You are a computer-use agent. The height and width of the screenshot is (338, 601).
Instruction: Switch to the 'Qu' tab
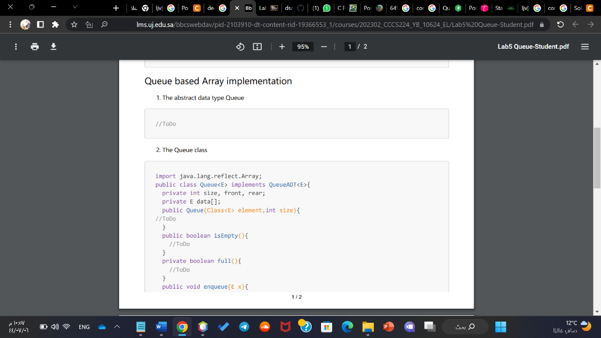point(453,8)
